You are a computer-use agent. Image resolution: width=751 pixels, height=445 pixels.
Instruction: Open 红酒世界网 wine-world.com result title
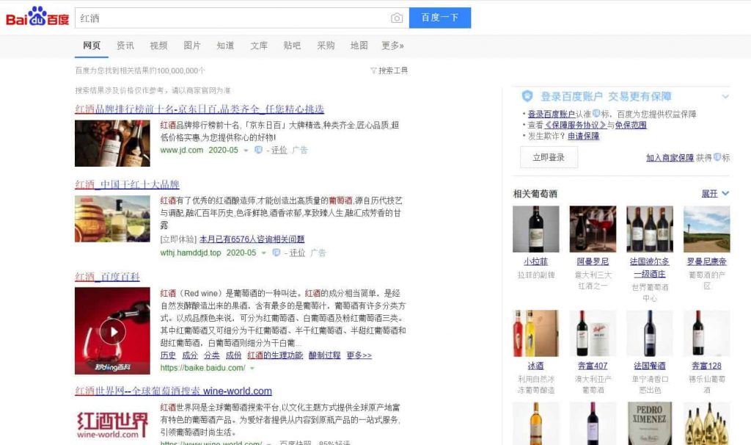(x=173, y=391)
